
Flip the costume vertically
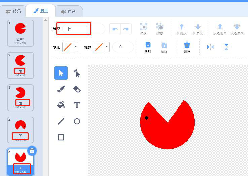226,47
